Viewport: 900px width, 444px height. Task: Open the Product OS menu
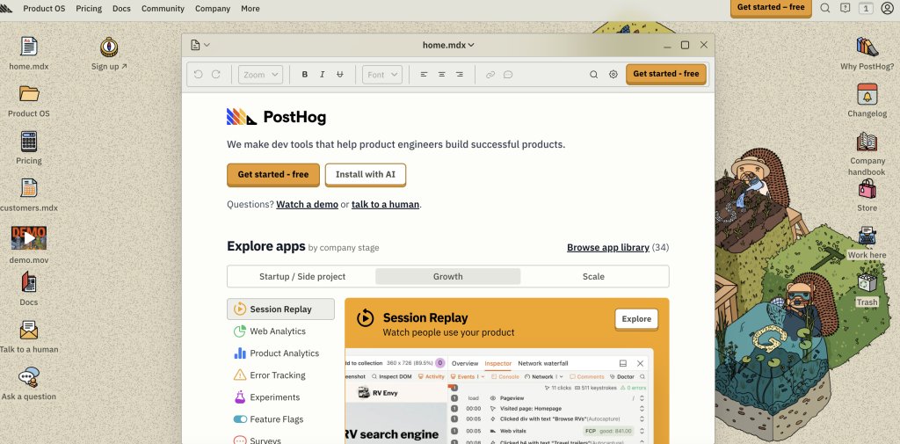[x=44, y=9]
